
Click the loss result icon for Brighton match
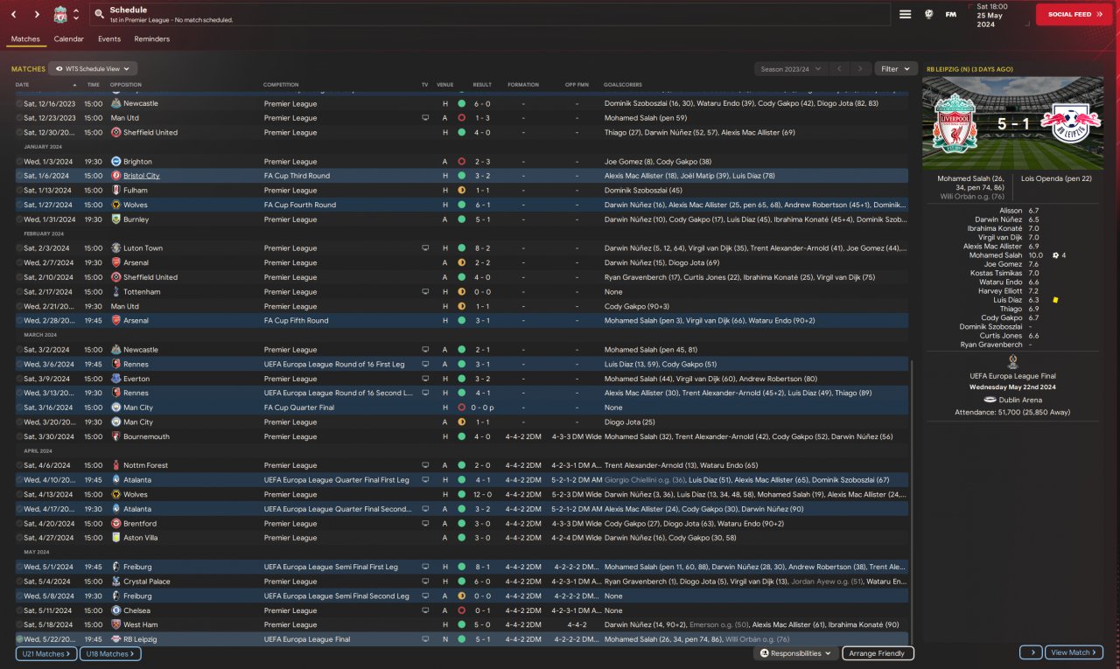(x=461, y=162)
